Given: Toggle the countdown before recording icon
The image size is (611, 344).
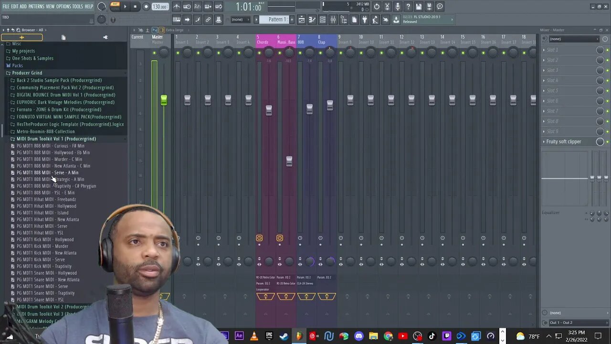Looking at the screenshot, I should (x=198, y=7).
